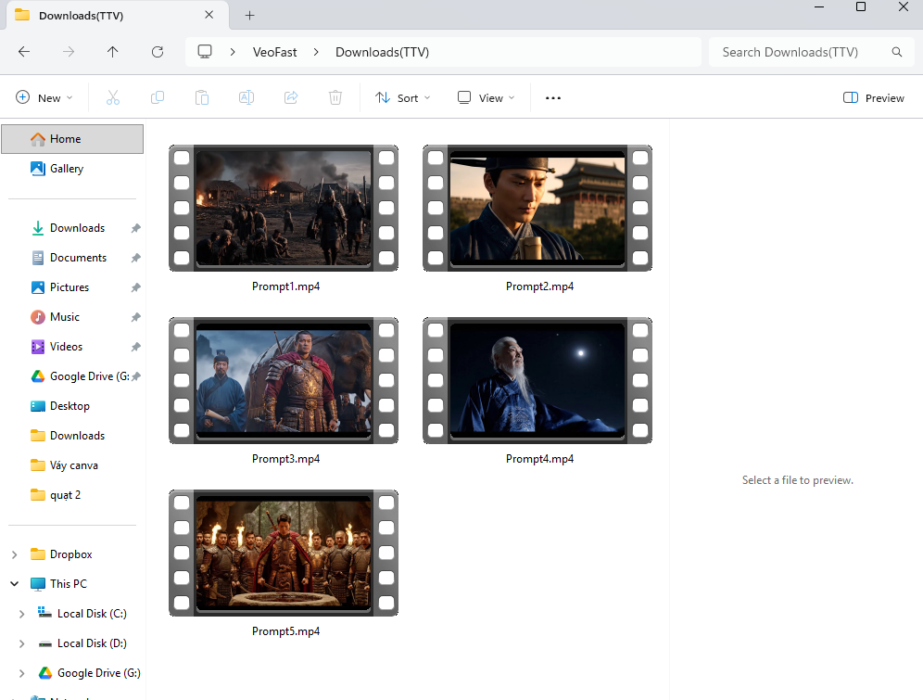Go back with the Back arrow
Screen dimensions: 923x700
pos(24,52)
